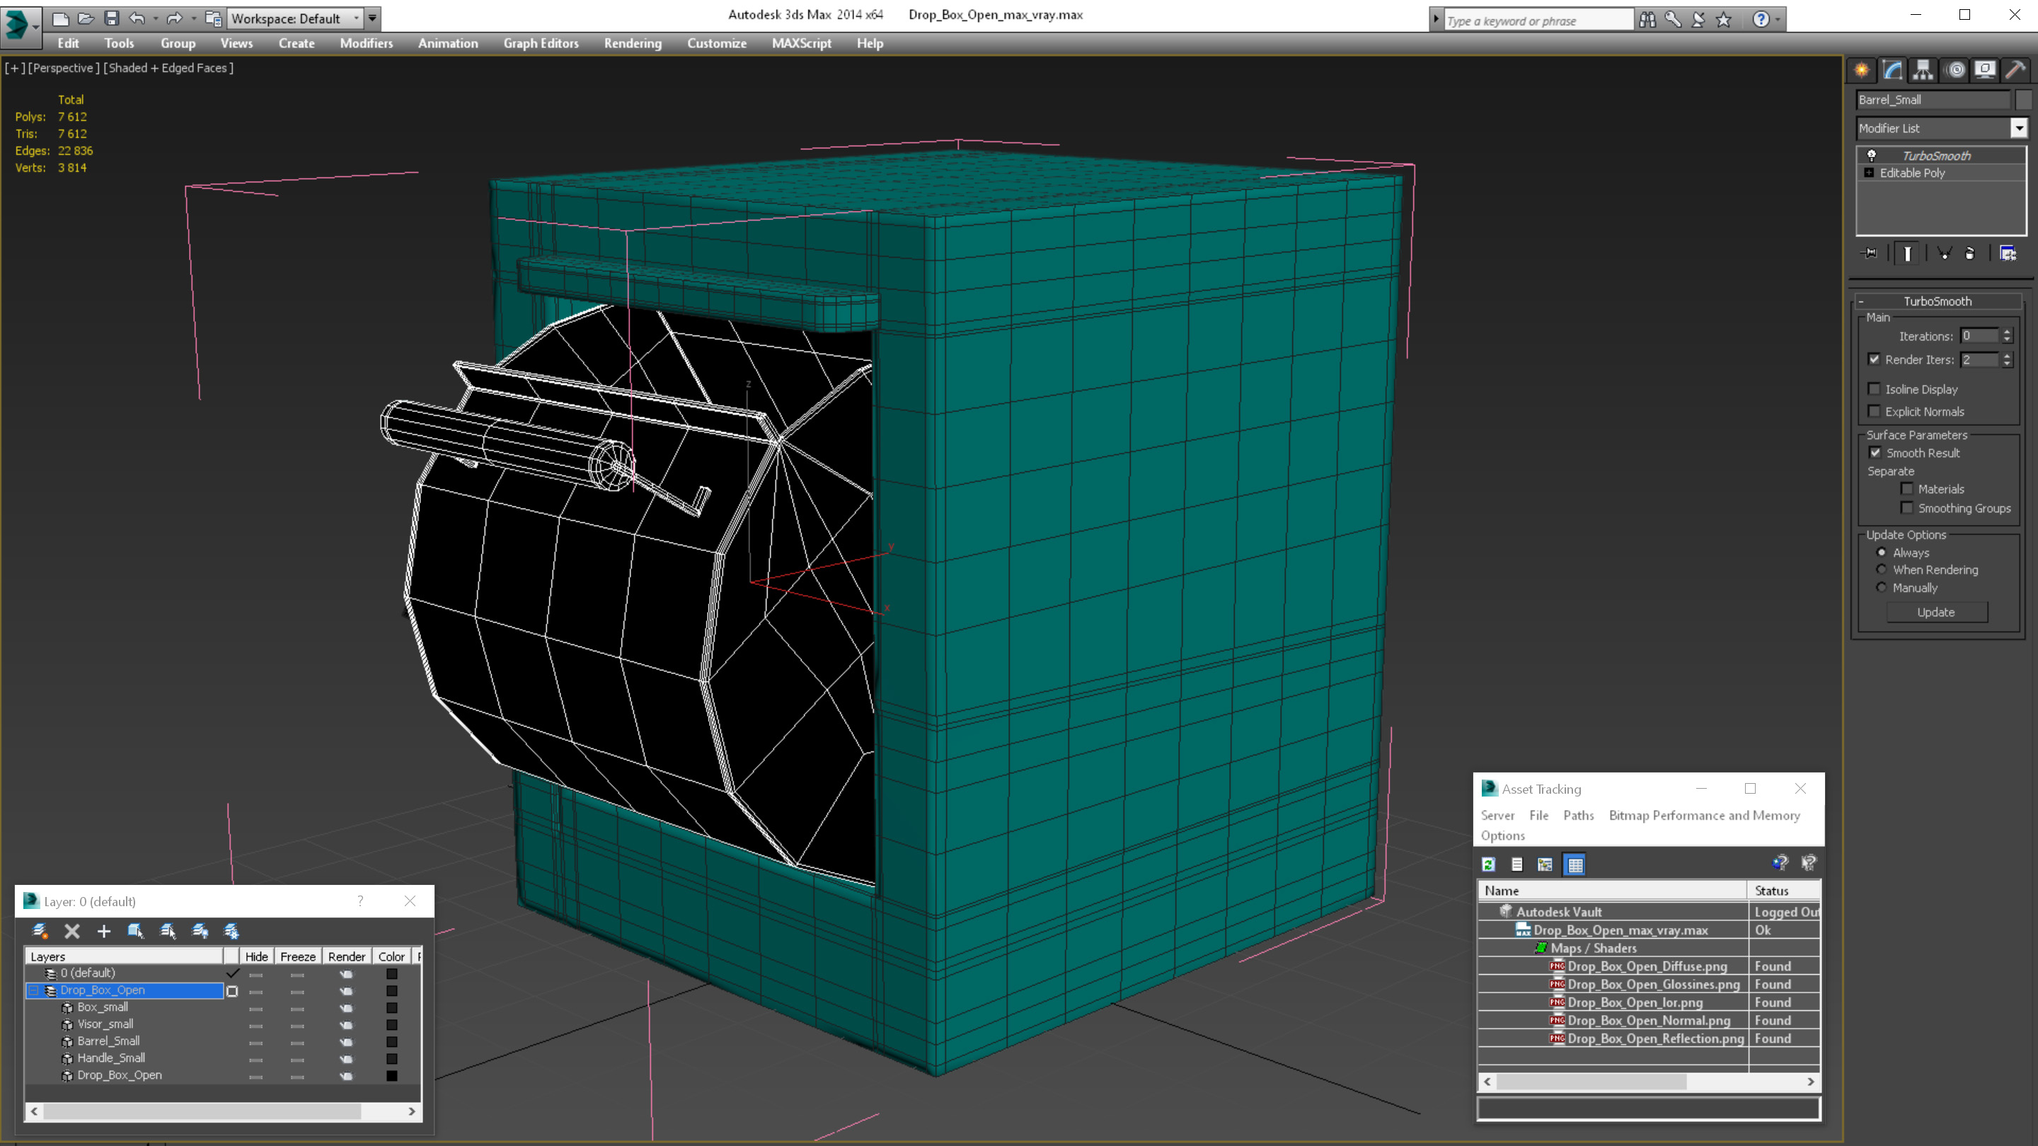Open the Undo history dropdown arrow

155,18
